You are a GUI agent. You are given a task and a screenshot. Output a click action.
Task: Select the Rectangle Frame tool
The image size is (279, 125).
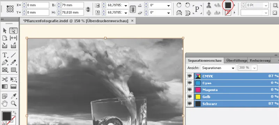(x=5, y=70)
